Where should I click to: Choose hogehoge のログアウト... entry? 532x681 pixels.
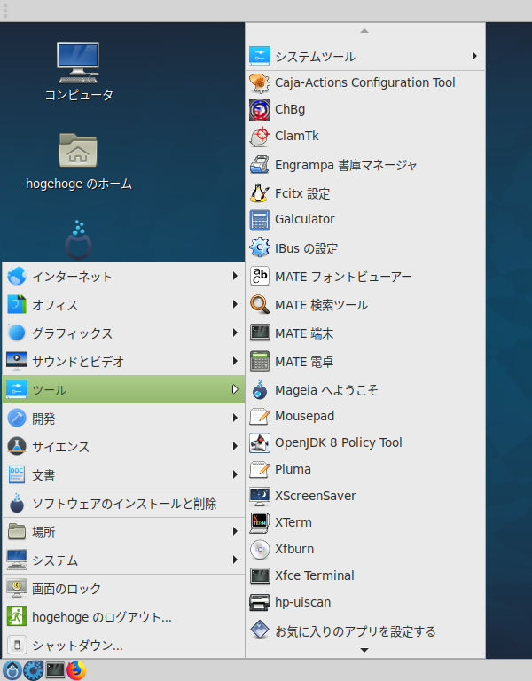[124, 617]
